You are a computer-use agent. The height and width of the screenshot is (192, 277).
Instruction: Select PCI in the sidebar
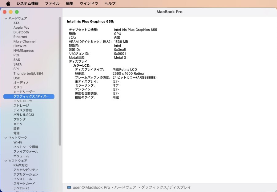16,55
